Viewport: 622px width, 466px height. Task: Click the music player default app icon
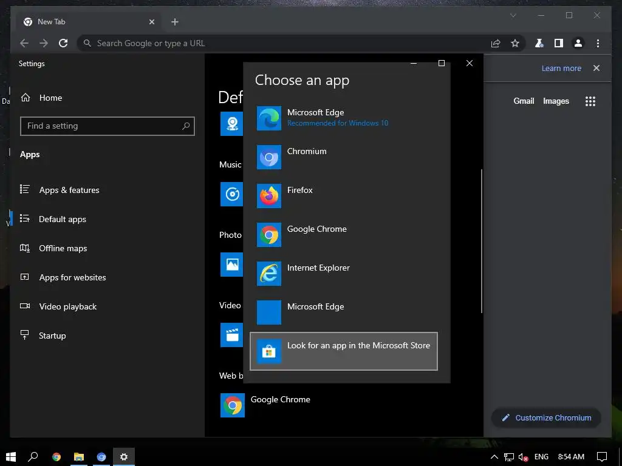pos(231,194)
